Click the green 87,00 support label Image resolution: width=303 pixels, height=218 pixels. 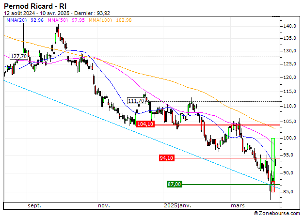[175, 184]
